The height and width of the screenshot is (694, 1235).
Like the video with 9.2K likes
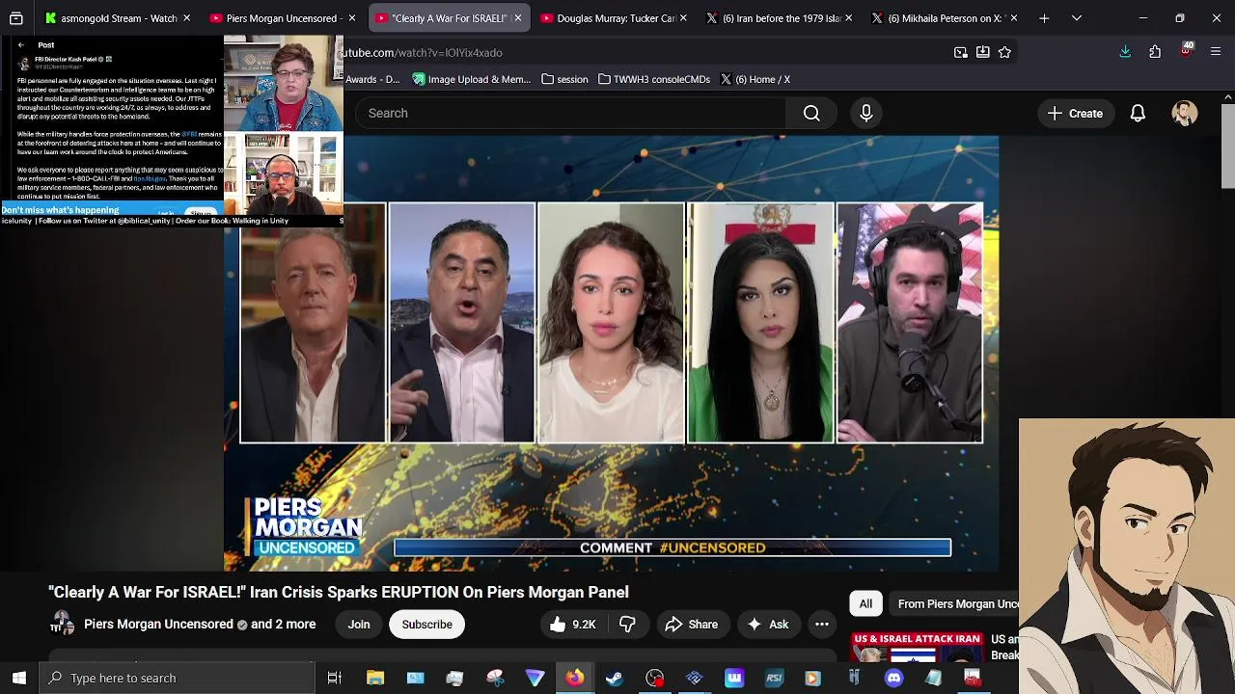(572, 624)
